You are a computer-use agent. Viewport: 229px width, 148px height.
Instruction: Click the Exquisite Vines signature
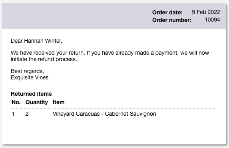coord(30,77)
